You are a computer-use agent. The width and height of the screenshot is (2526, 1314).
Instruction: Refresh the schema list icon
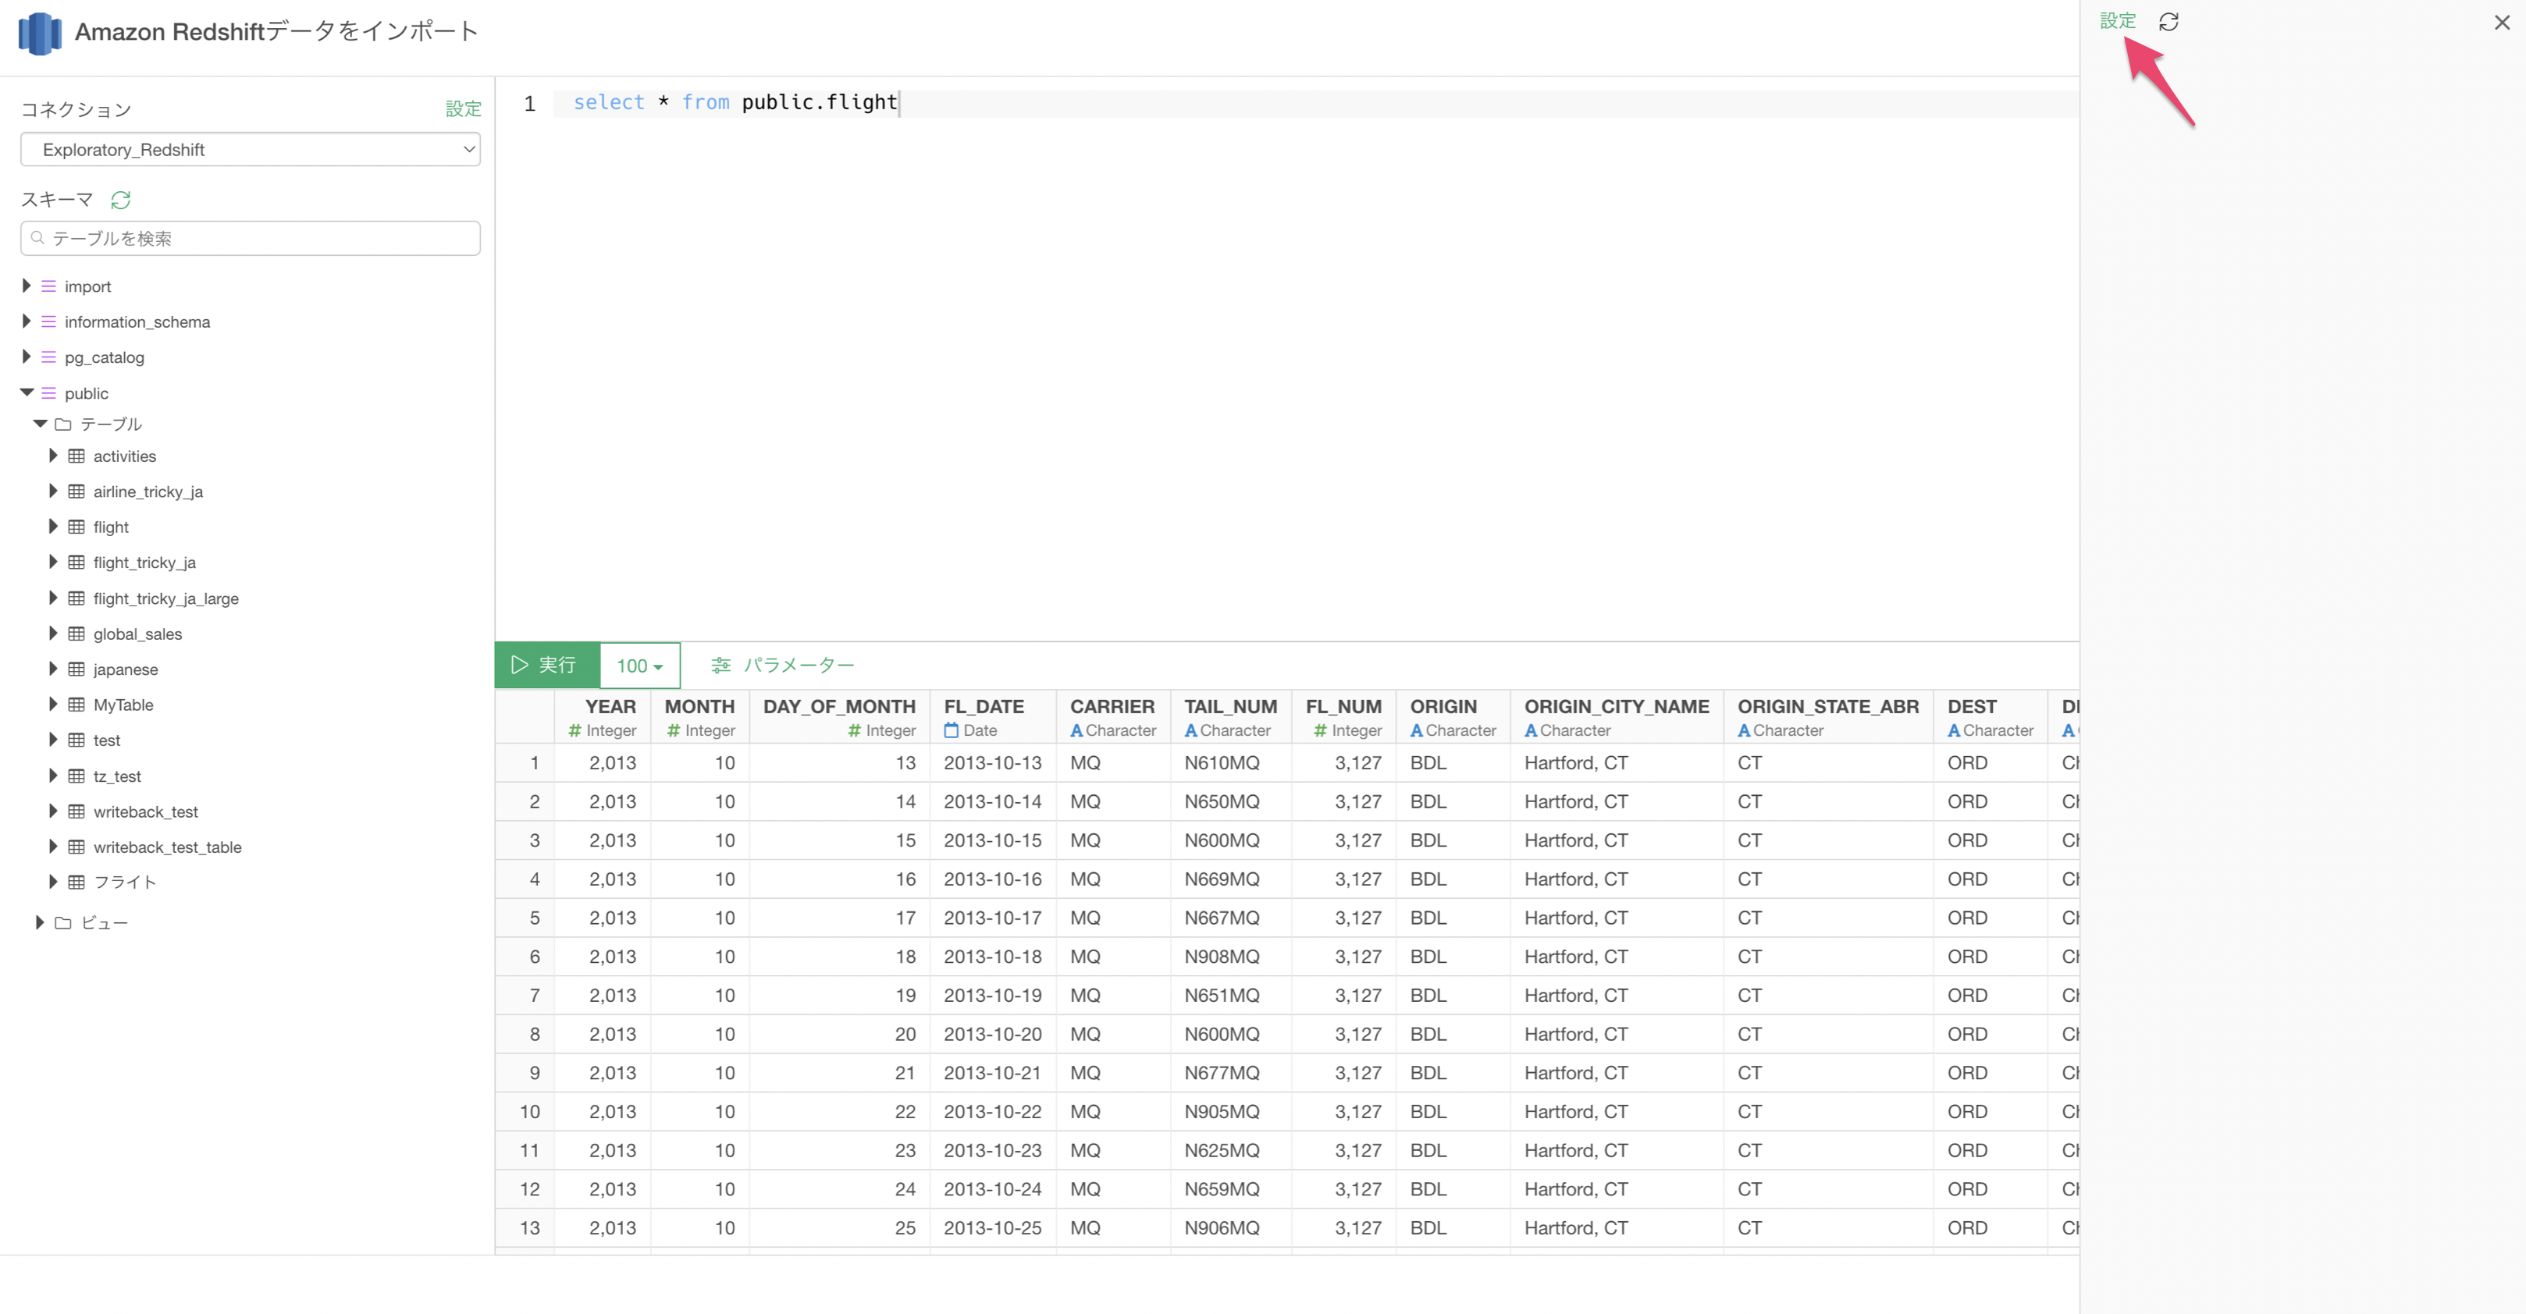tap(121, 200)
